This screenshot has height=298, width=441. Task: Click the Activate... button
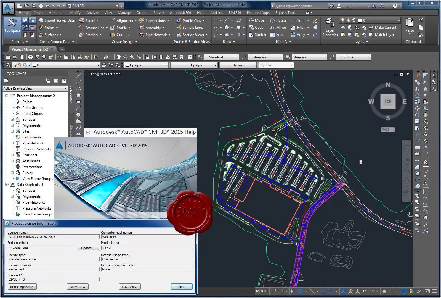[78, 287]
